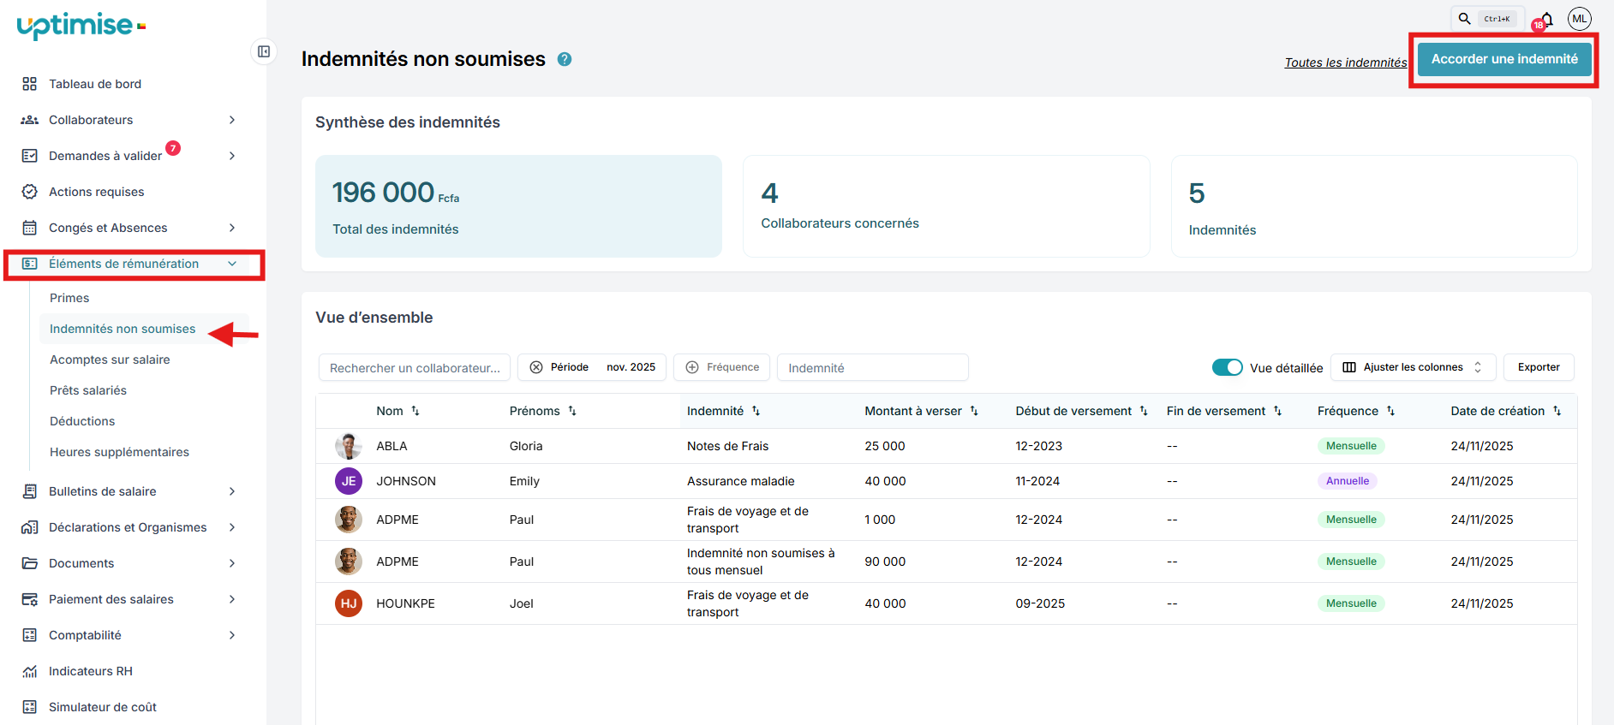Open the Ajuster les colonnes dropdown

[x=1413, y=367]
